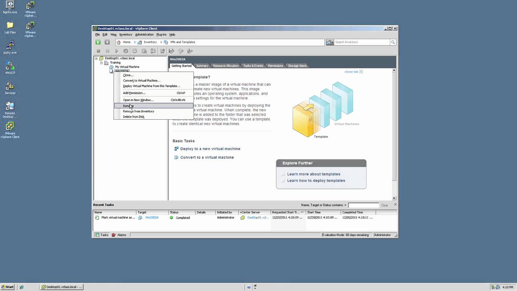Image resolution: width=517 pixels, height=291 pixels.
Task: Show the Tasks panel in status bar
Action: pos(101,235)
